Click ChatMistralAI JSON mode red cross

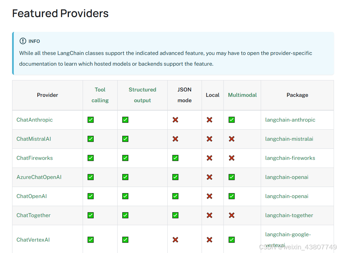point(175,139)
